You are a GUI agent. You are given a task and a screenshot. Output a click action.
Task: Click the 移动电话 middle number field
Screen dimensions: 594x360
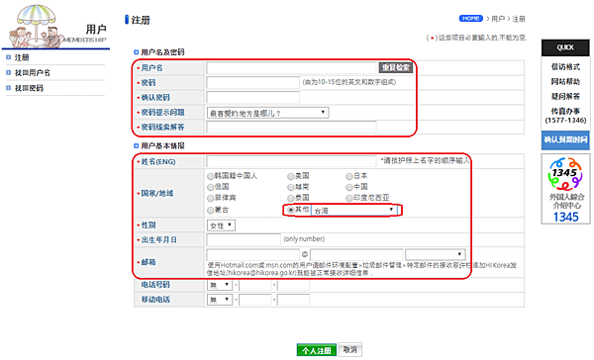tap(255, 301)
